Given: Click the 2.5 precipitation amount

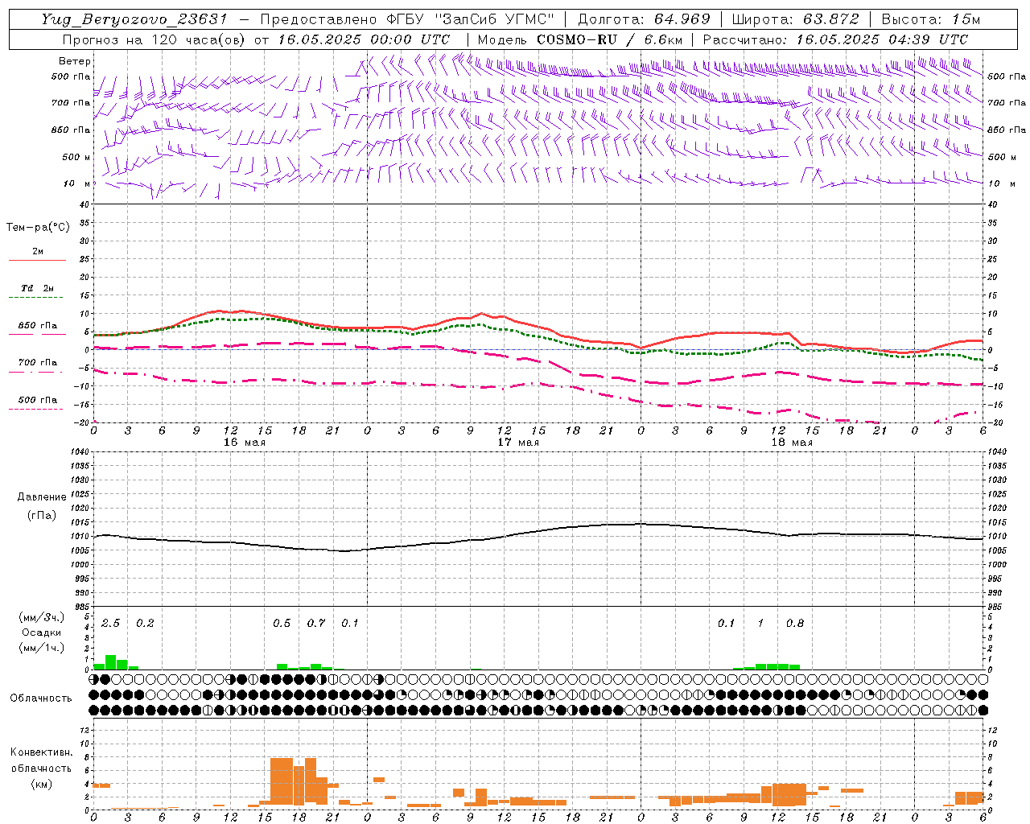Looking at the screenshot, I should click(x=110, y=624).
